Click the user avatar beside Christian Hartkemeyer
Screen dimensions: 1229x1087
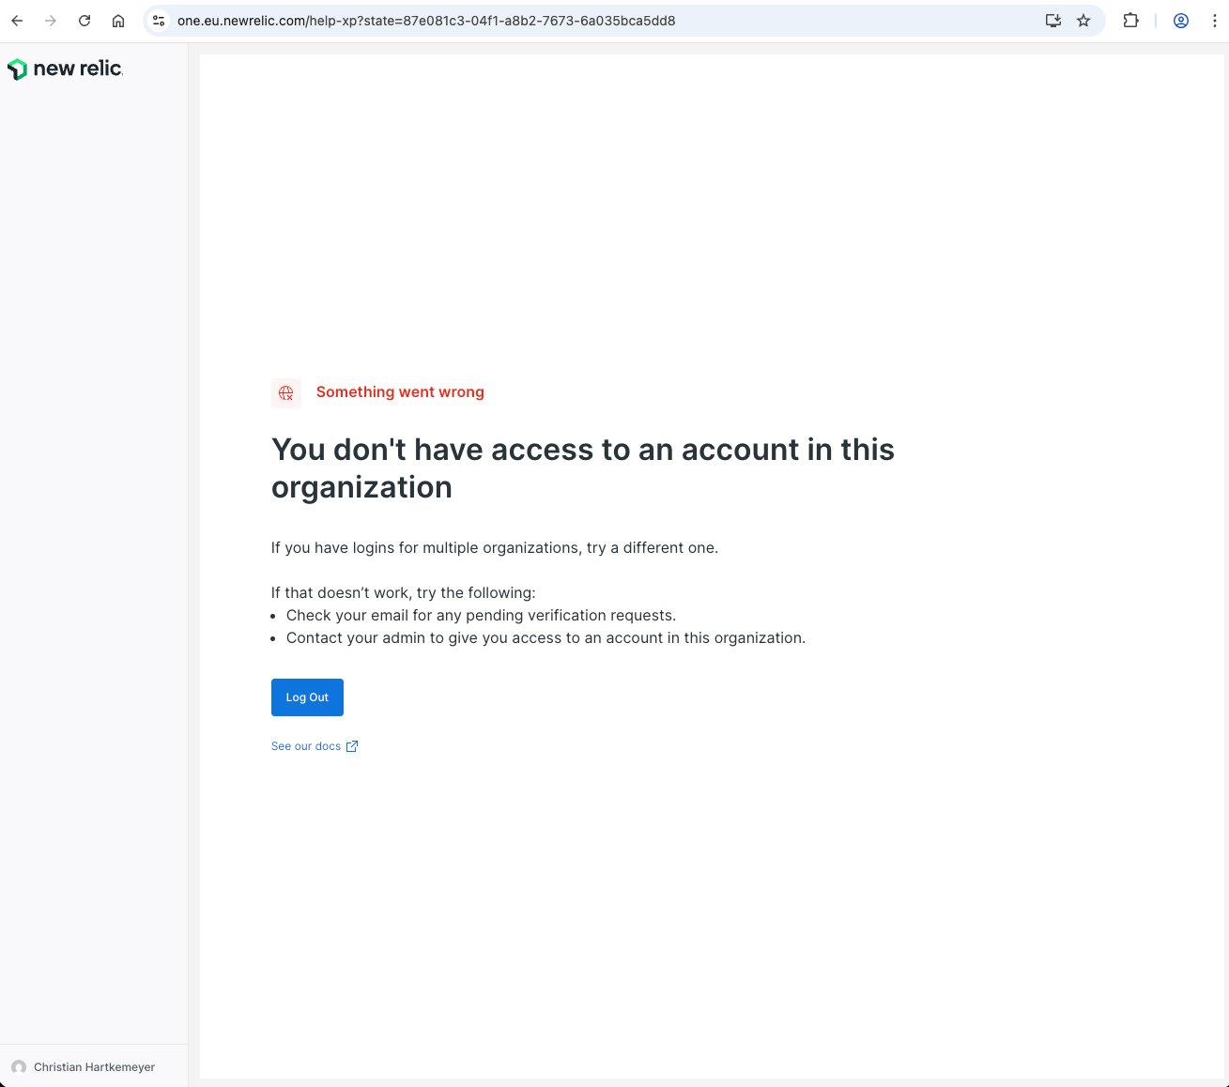tap(19, 1067)
